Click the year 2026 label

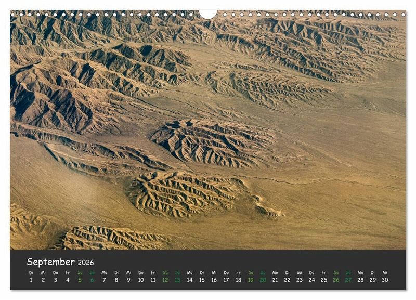85,263
